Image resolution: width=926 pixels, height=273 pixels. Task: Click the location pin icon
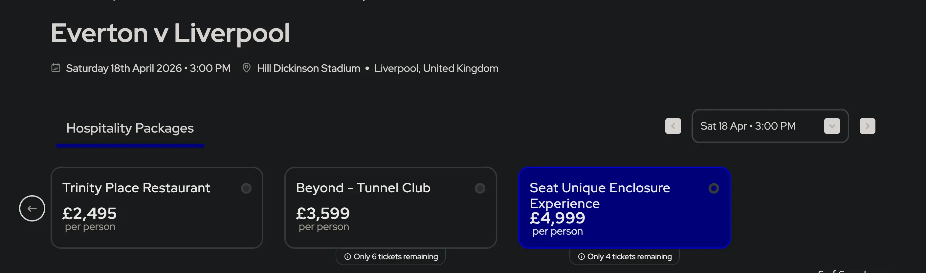(246, 68)
